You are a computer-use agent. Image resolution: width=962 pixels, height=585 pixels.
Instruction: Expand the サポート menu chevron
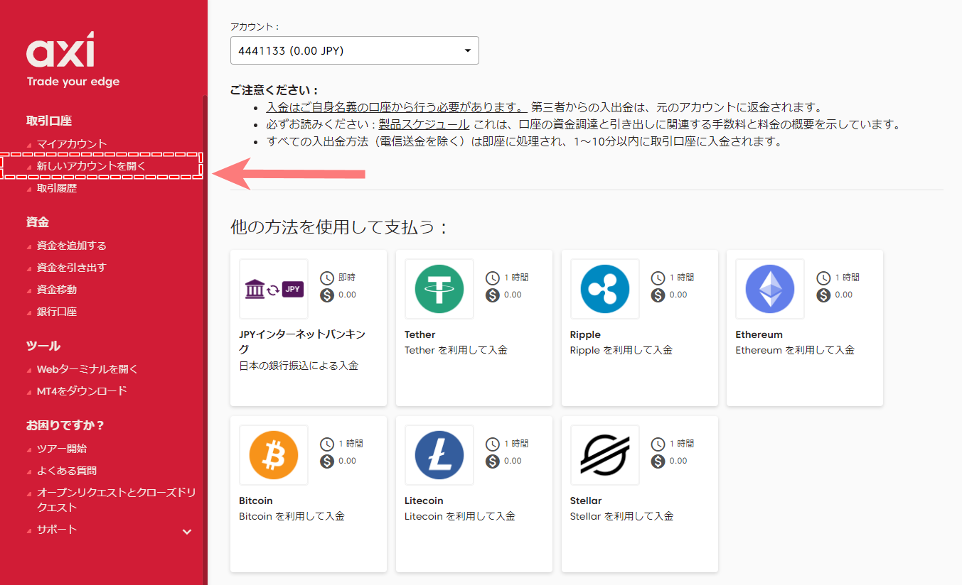point(187,531)
